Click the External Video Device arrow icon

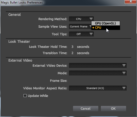[x=124, y=65]
